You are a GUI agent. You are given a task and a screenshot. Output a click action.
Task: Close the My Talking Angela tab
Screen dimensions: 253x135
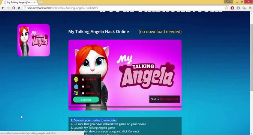click(35, 2)
